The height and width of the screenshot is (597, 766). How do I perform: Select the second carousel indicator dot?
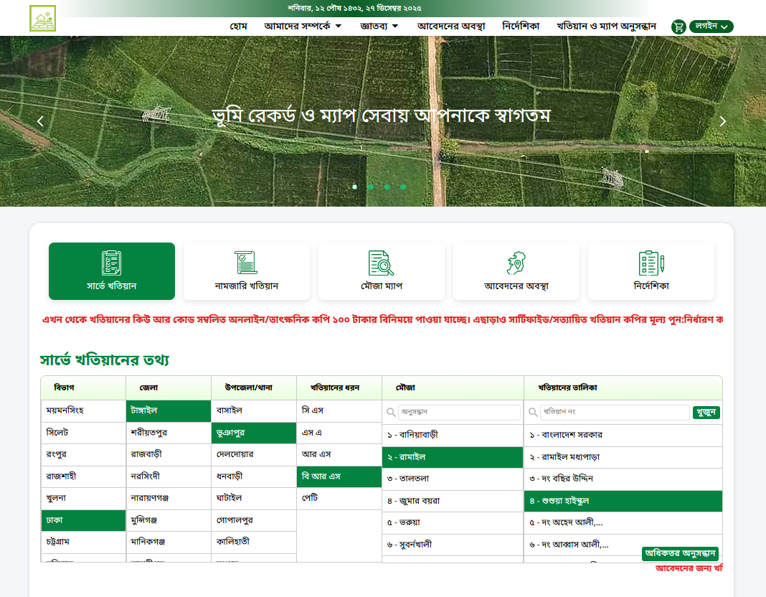coord(371,187)
